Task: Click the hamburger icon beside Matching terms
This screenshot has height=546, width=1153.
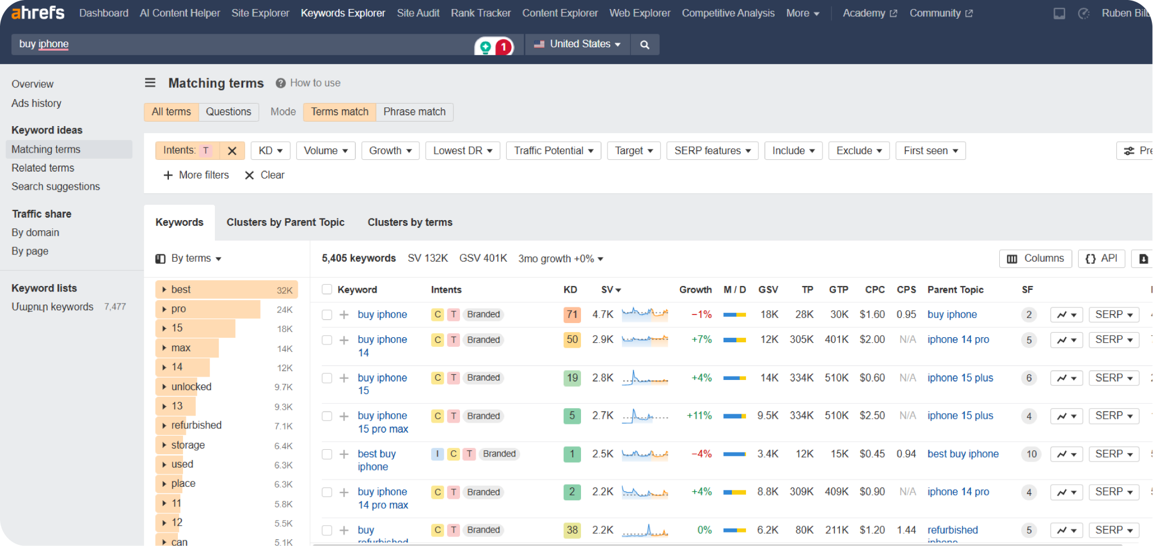Action: pyautogui.click(x=150, y=83)
